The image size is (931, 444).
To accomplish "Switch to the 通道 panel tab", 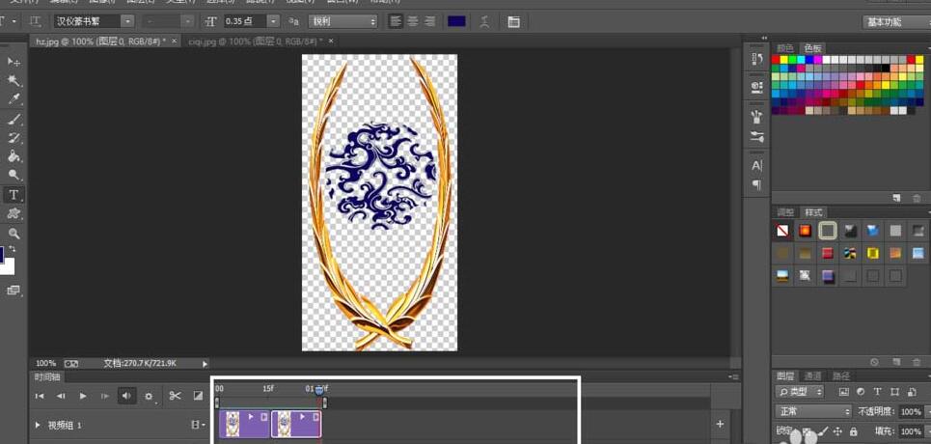I will point(813,375).
